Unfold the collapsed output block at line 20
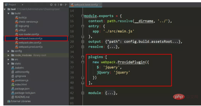The height and width of the screenshot is (106, 201). click(83, 42)
